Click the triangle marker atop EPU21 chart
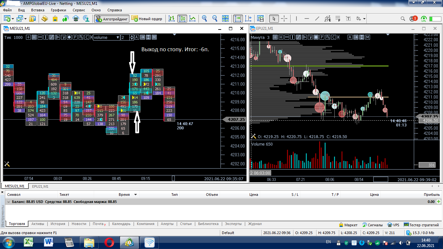443x249 pixels. 388,34
